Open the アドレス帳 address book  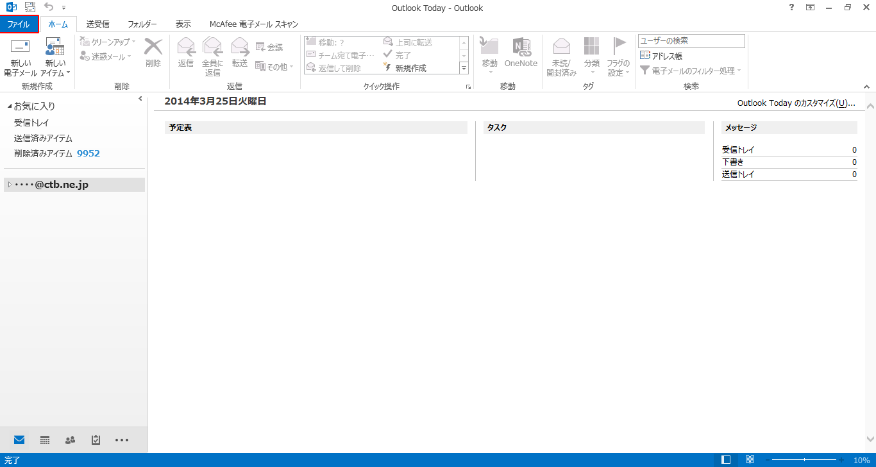661,56
